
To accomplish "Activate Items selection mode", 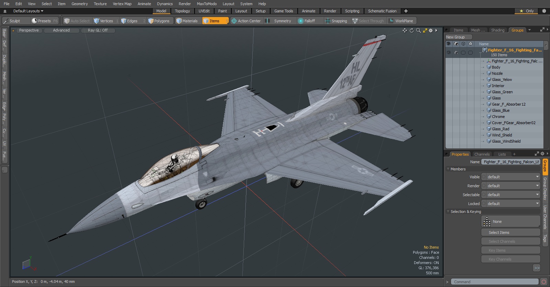I will (215, 21).
